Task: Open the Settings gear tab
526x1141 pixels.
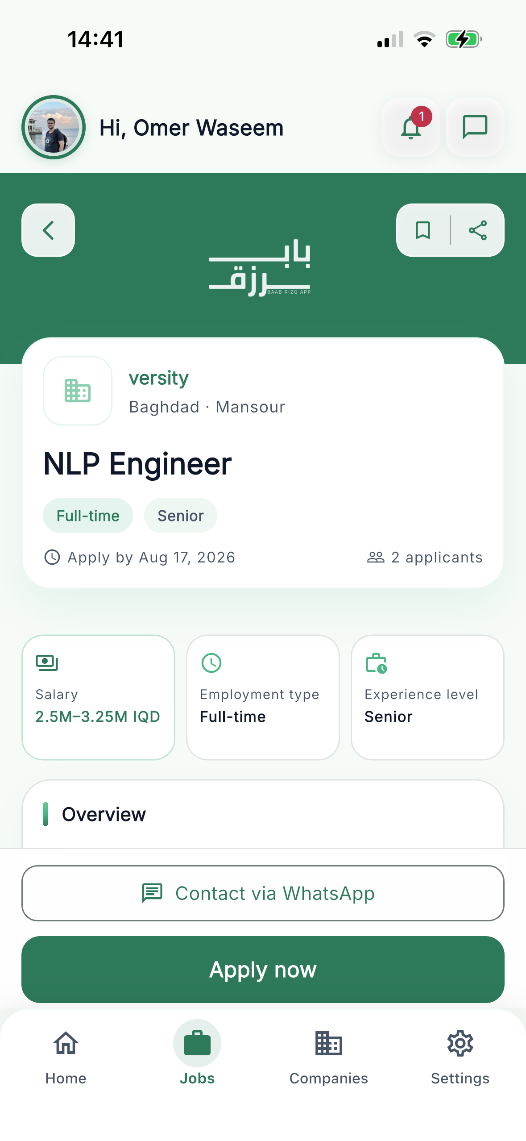Action: [460, 1058]
